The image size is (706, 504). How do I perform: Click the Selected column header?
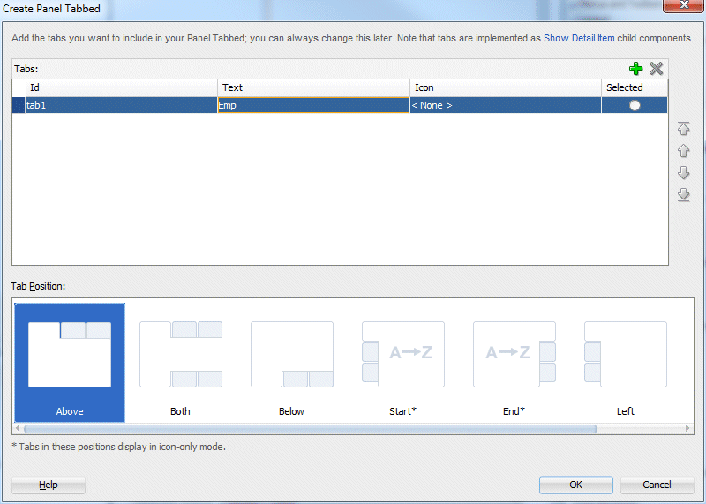coord(635,87)
